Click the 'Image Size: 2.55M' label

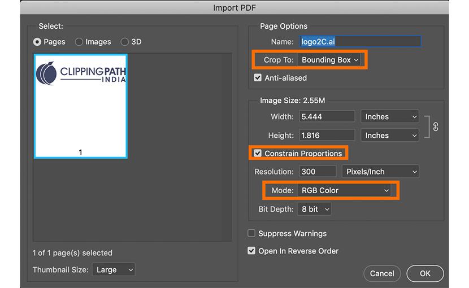292,101
